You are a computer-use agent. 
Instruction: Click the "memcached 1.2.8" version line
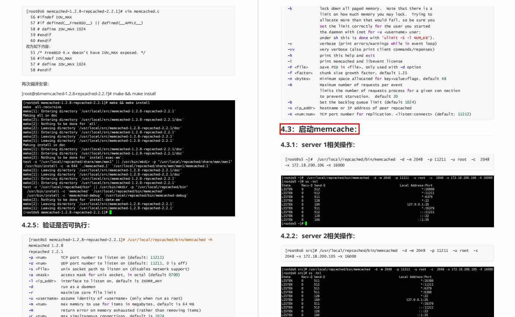pyautogui.click(x=46, y=245)
